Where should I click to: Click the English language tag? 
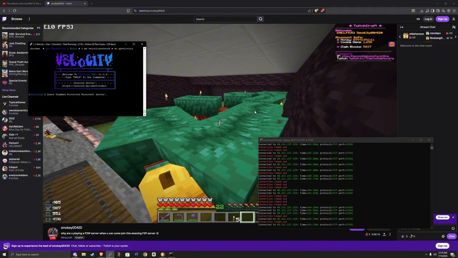[x=79, y=238]
